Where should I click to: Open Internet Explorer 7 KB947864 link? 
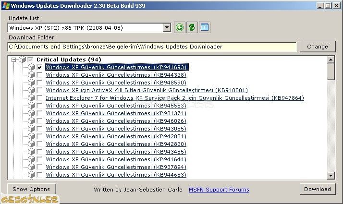pyautogui.click(x=175, y=98)
